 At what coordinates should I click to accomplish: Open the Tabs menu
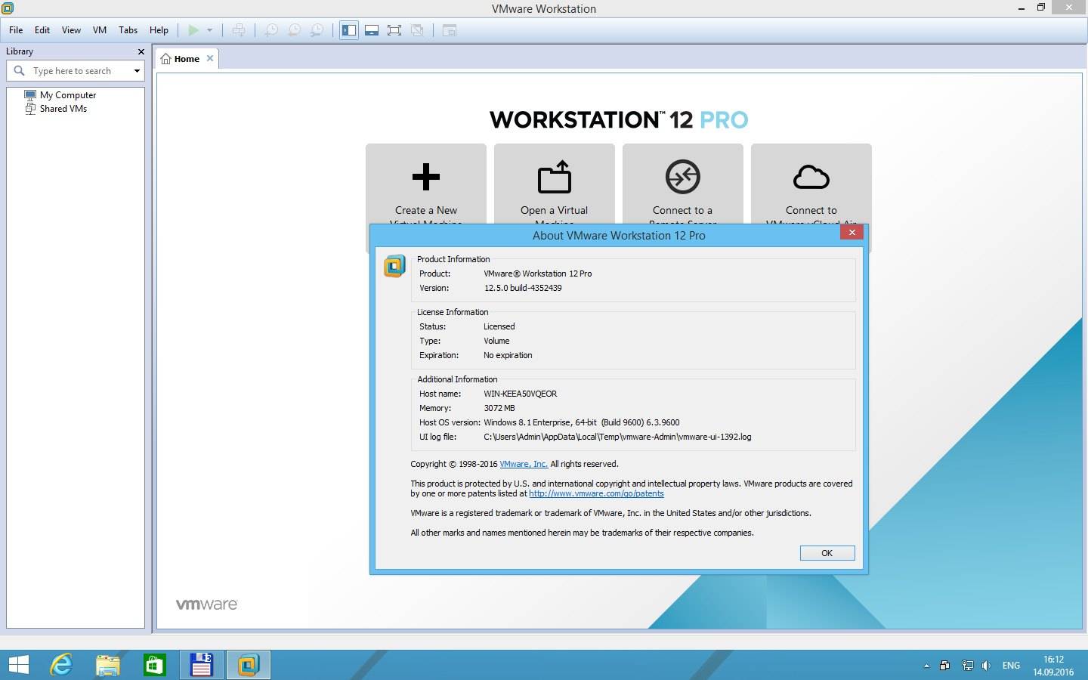(x=128, y=30)
